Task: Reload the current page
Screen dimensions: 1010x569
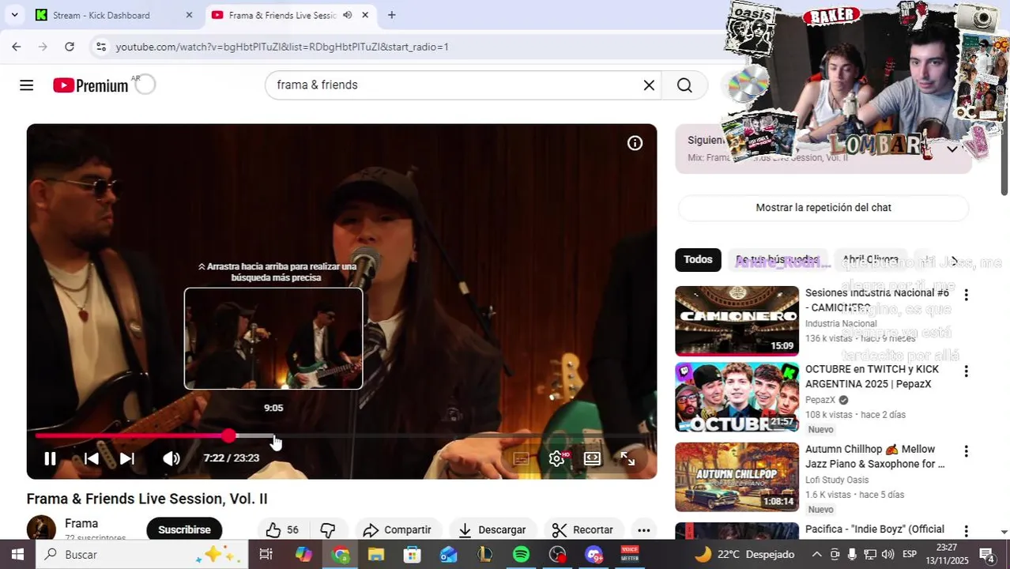Action: coord(70,47)
